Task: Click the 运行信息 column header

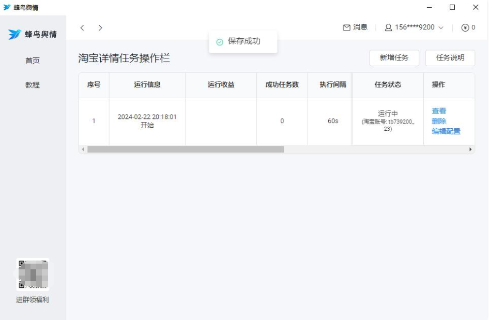Action: click(147, 84)
